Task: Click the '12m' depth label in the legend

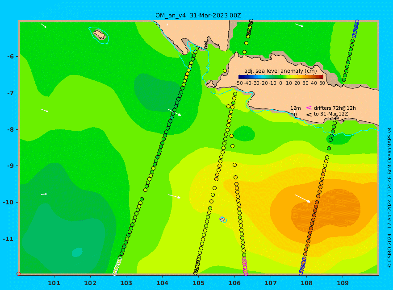Action: pyautogui.click(x=296, y=108)
